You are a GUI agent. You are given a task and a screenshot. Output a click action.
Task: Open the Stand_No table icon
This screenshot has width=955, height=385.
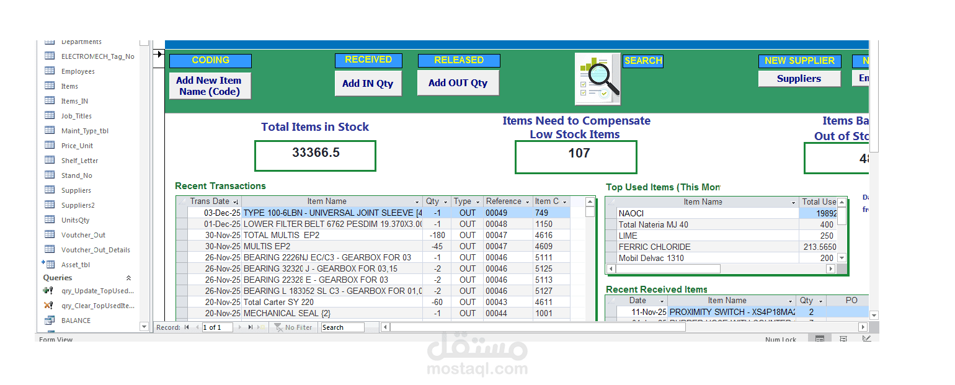coord(50,175)
